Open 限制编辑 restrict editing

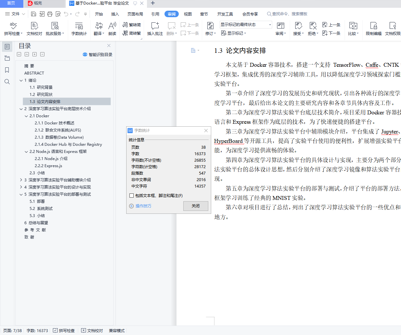[374, 29]
